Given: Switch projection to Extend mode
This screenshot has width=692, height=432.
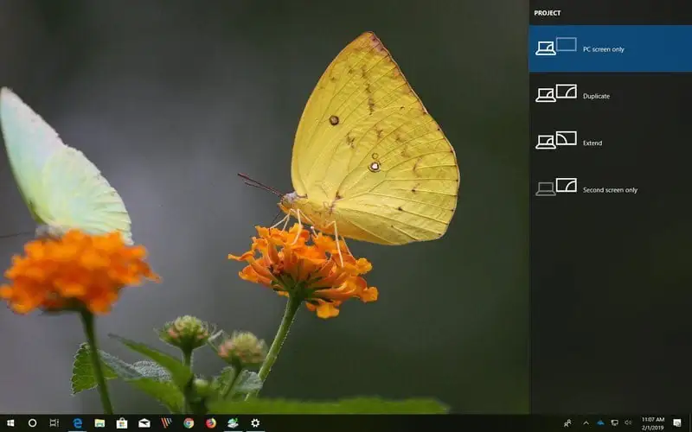Looking at the screenshot, I should [610, 143].
